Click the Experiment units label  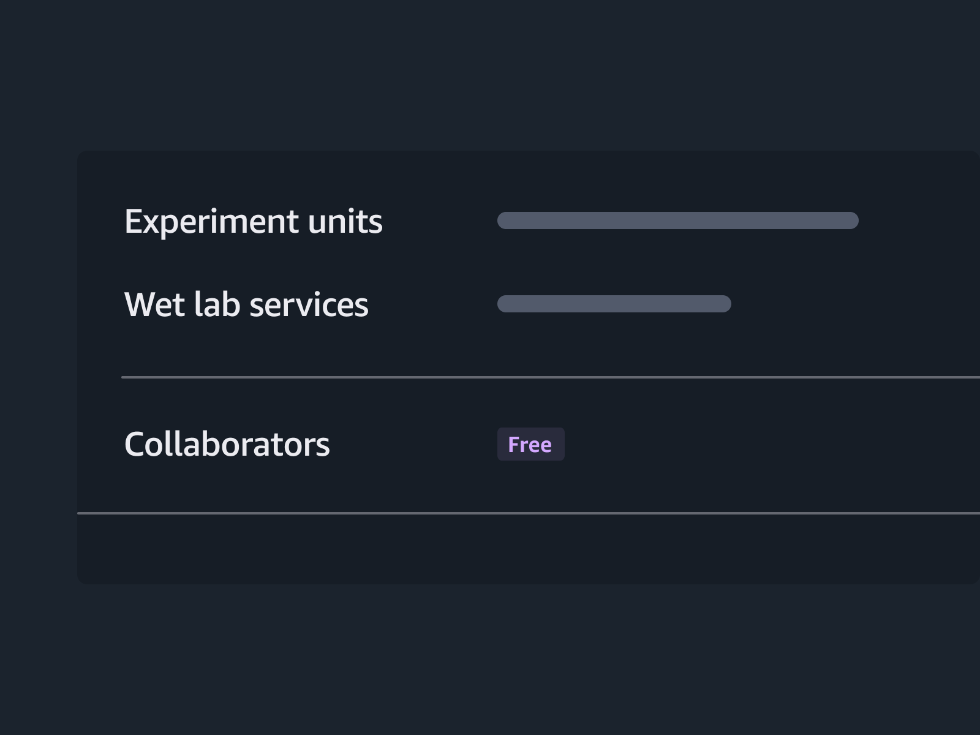point(254,222)
